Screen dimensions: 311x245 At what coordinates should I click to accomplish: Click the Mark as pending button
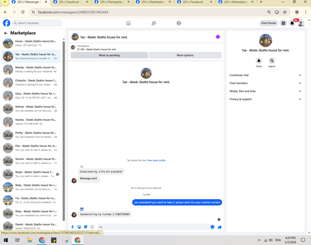pyautogui.click(x=109, y=55)
